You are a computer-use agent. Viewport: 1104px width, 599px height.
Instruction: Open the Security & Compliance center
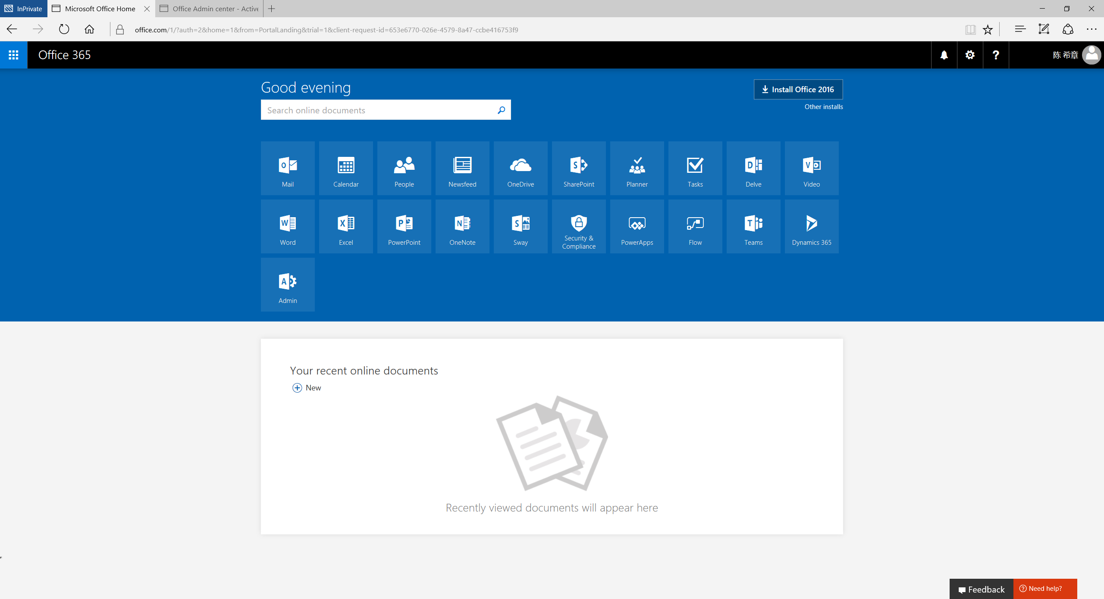(578, 226)
